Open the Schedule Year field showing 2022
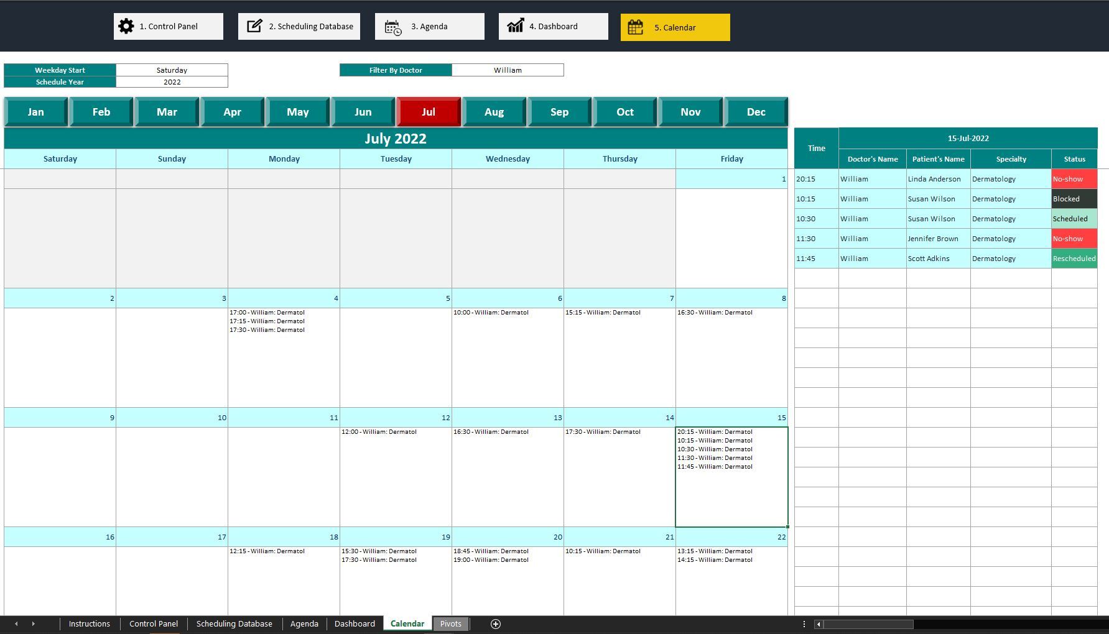1109x634 pixels. click(x=171, y=81)
